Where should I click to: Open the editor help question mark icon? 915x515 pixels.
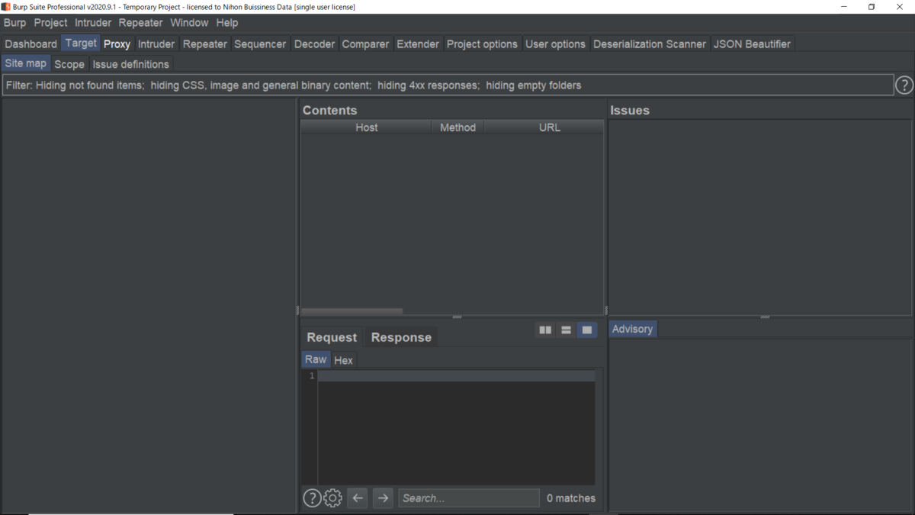click(x=312, y=498)
